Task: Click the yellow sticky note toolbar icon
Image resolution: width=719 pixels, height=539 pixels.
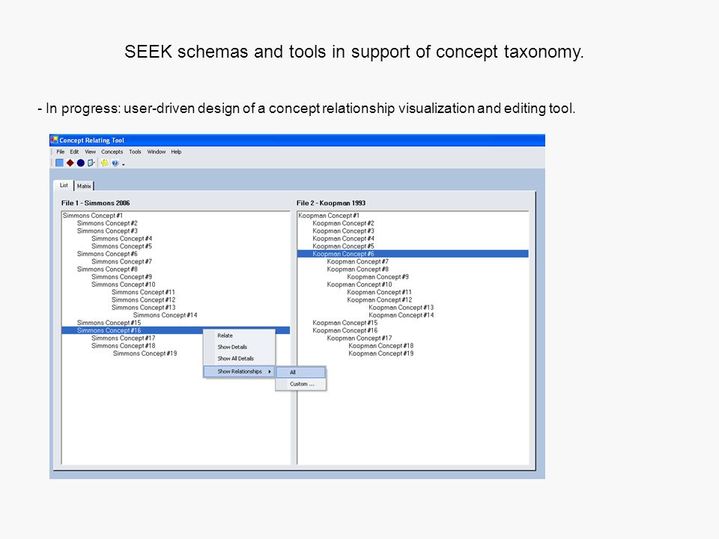Action: [105, 162]
